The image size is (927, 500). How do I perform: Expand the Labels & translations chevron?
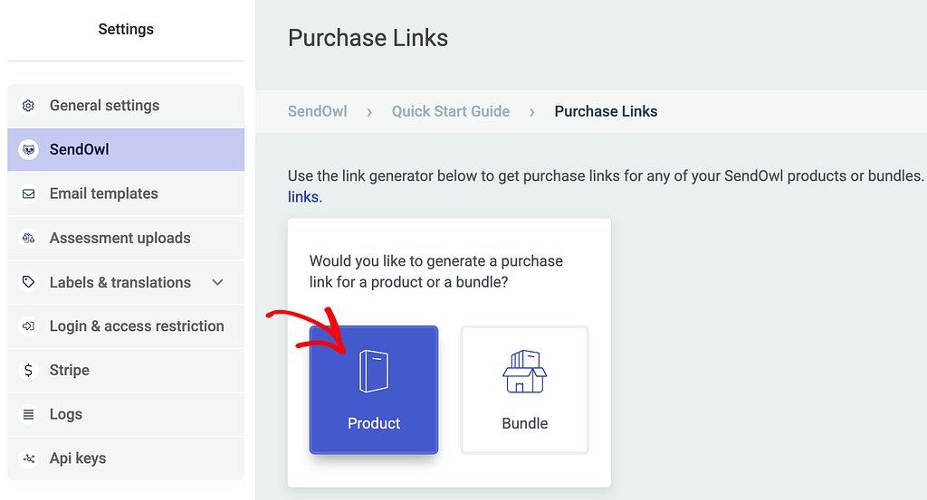pyautogui.click(x=217, y=282)
